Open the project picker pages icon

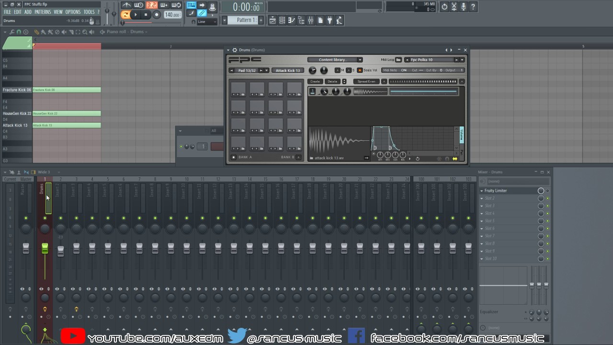(x=320, y=20)
